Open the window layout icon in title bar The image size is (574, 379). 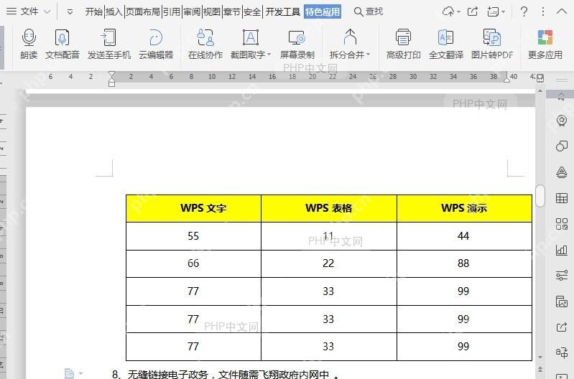tap(494, 11)
